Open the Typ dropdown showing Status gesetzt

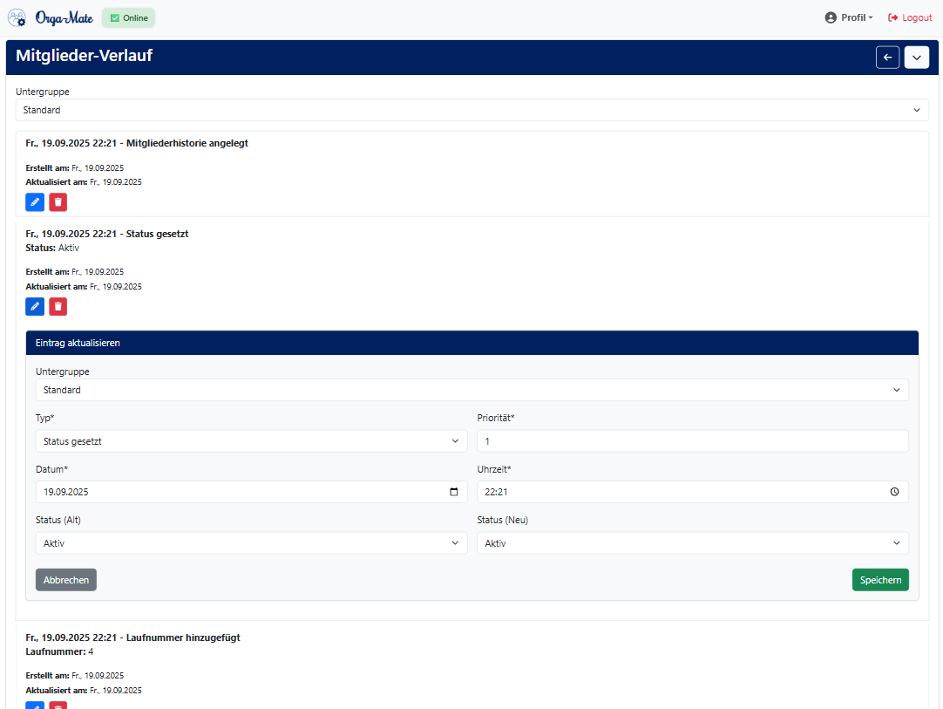tap(251, 441)
